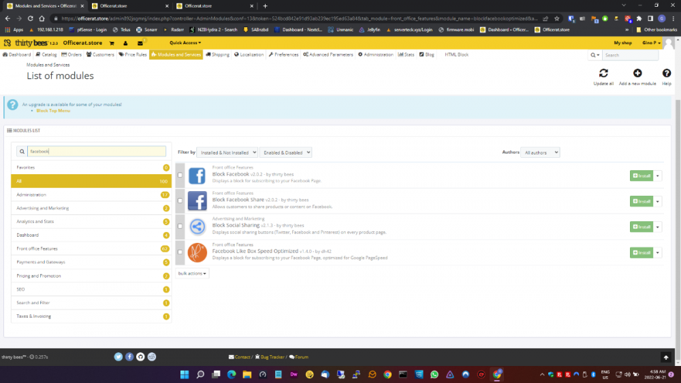Select the Facebook Like Box Speed Optimized checkbox
681x383 pixels.
point(180,252)
